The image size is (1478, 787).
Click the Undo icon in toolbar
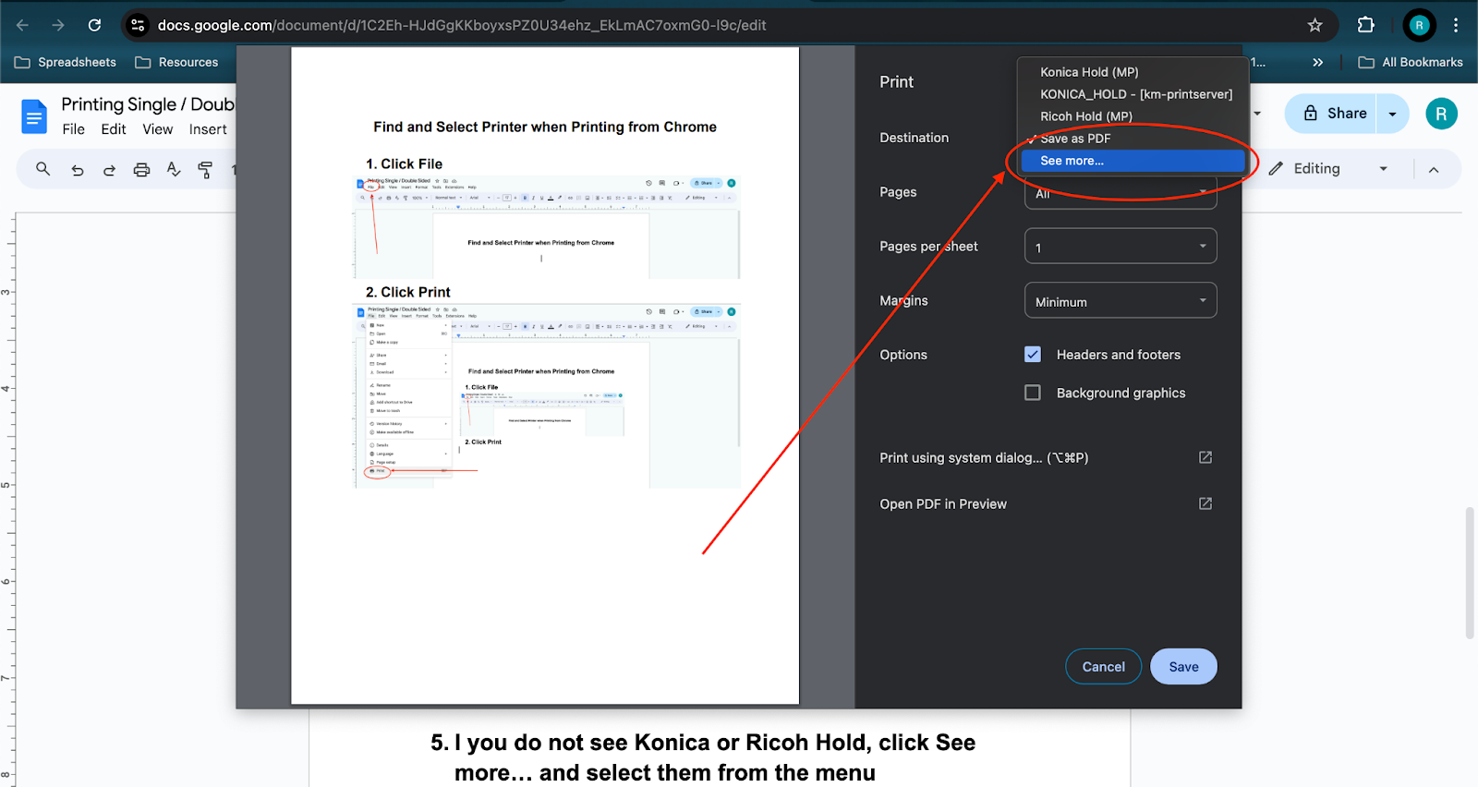click(78, 169)
